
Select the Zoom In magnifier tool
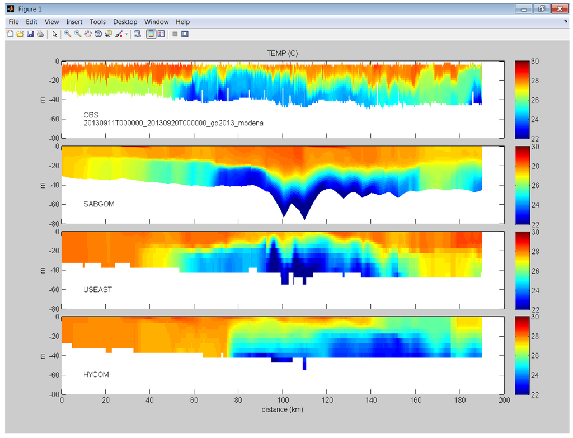pos(67,34)
